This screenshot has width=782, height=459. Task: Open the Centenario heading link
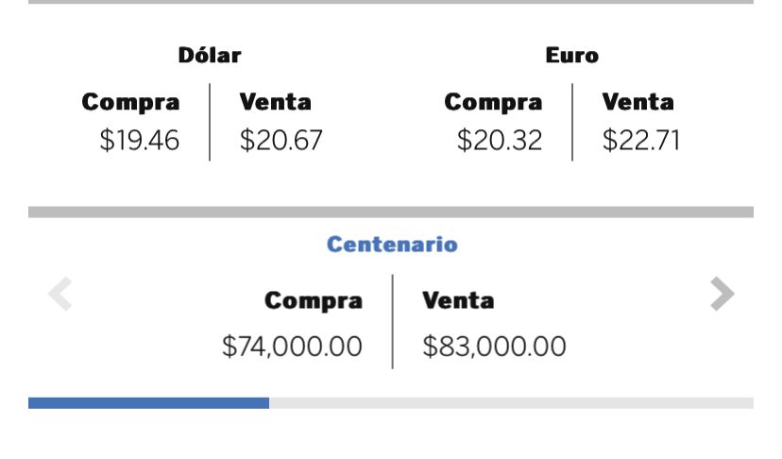(x=392, y=245)
